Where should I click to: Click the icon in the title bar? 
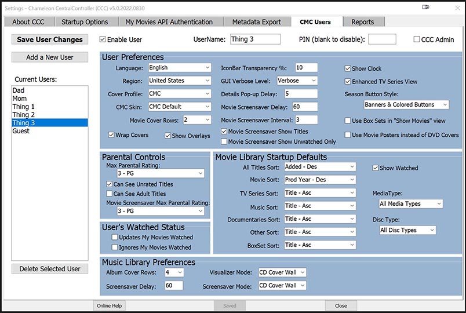pyautogui.click(x=426, y=7)
